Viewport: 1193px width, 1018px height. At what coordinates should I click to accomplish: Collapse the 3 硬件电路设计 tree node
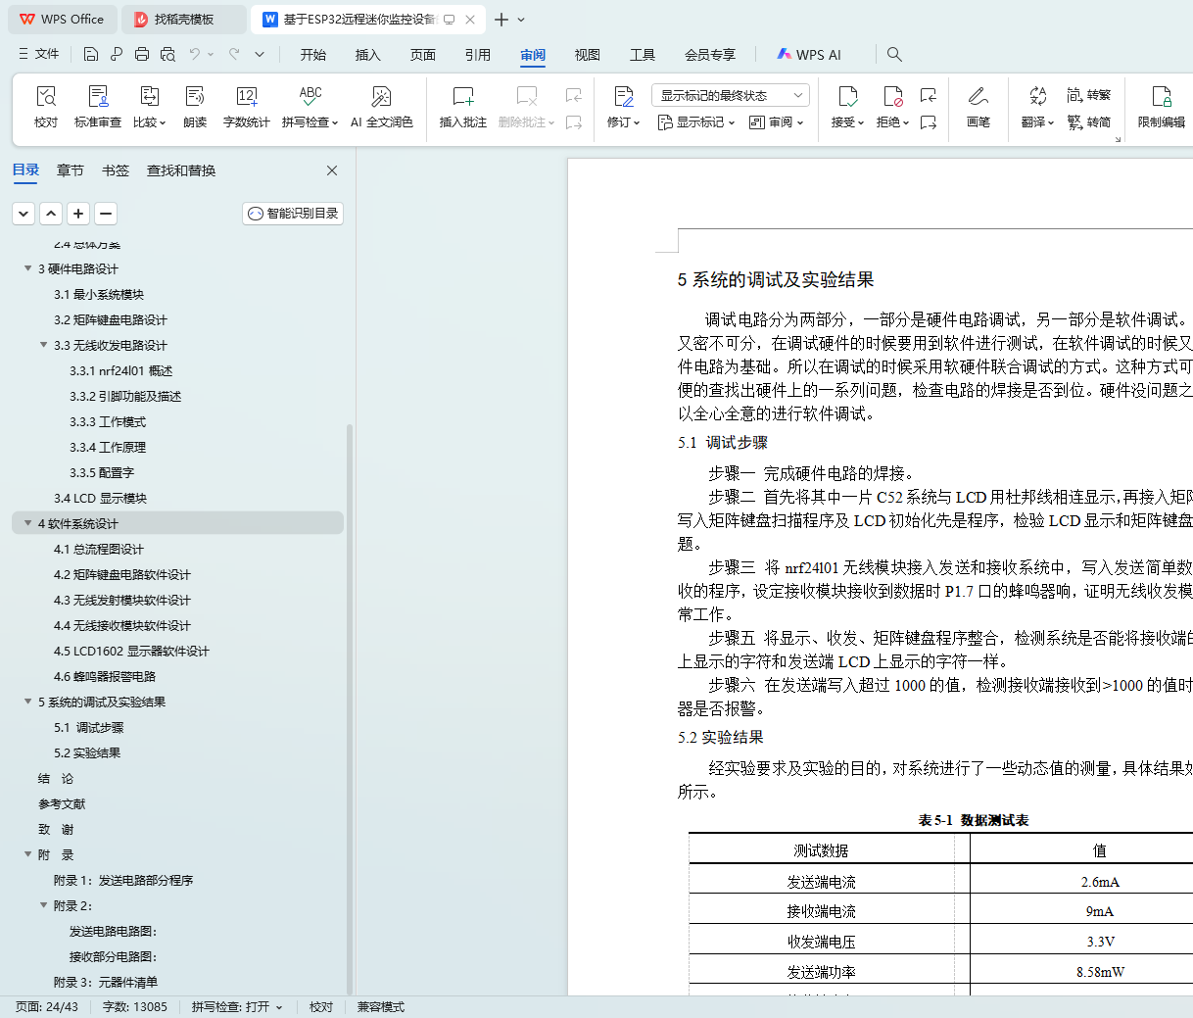pos(28,268)
